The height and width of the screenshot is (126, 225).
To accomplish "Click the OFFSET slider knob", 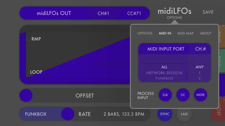I will pyautogui.click(x=26, y=96).
